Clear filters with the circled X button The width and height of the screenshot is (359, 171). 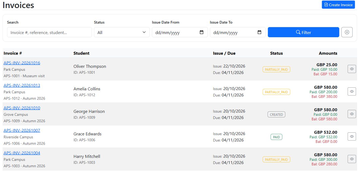tap(347, 32)
